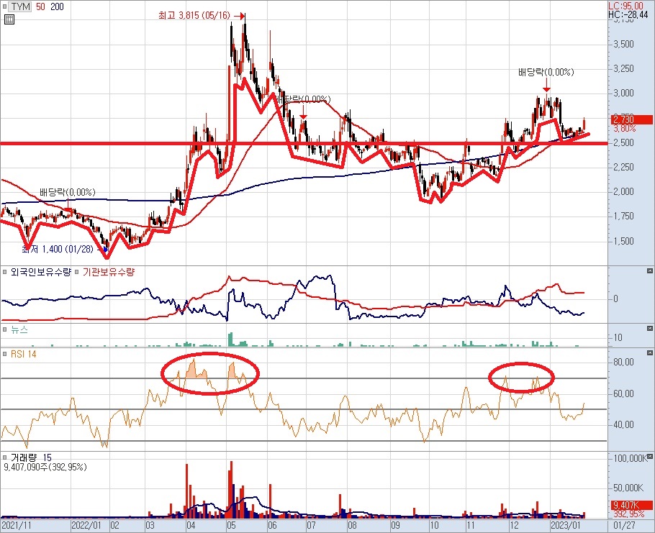
Task: Click the 60,00 RSI axis value
Action: pos(623,393)
